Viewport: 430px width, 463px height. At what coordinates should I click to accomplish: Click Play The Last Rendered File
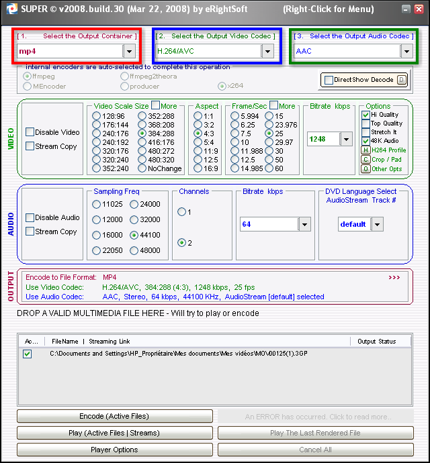tap(316, 433)
